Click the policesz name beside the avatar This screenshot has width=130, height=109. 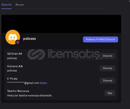(29, 39)
